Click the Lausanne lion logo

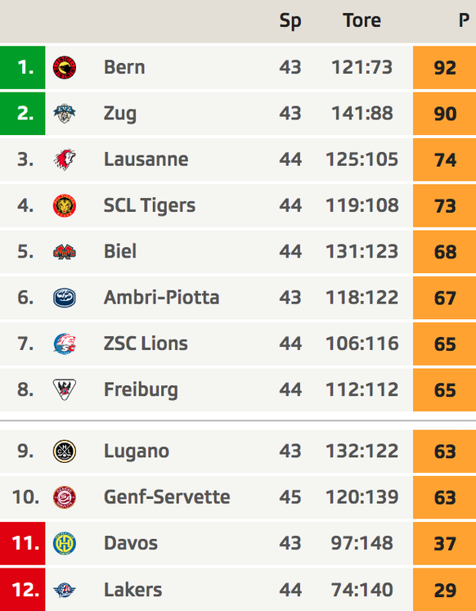(65, 159)
